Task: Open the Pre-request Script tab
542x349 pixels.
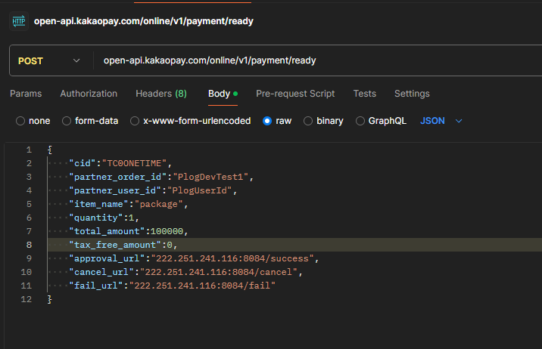Action: [295, 94]
